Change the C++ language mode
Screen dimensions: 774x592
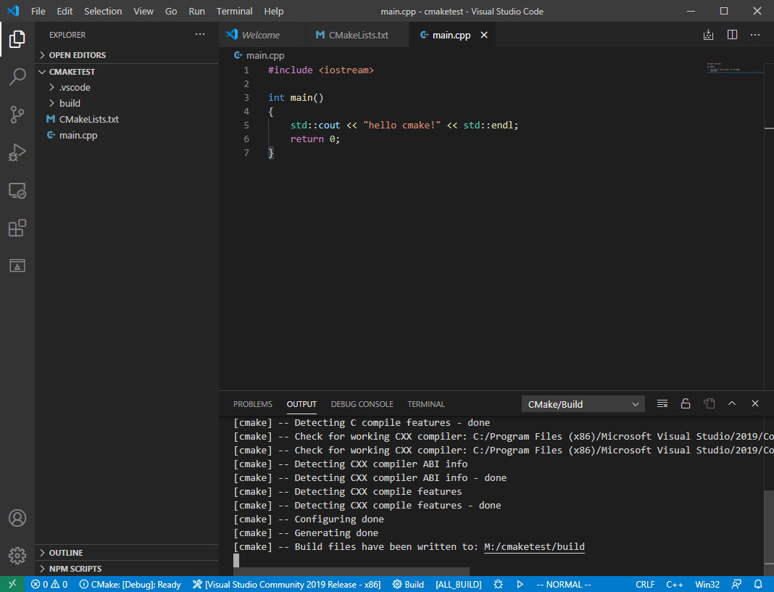coord(674,584)
